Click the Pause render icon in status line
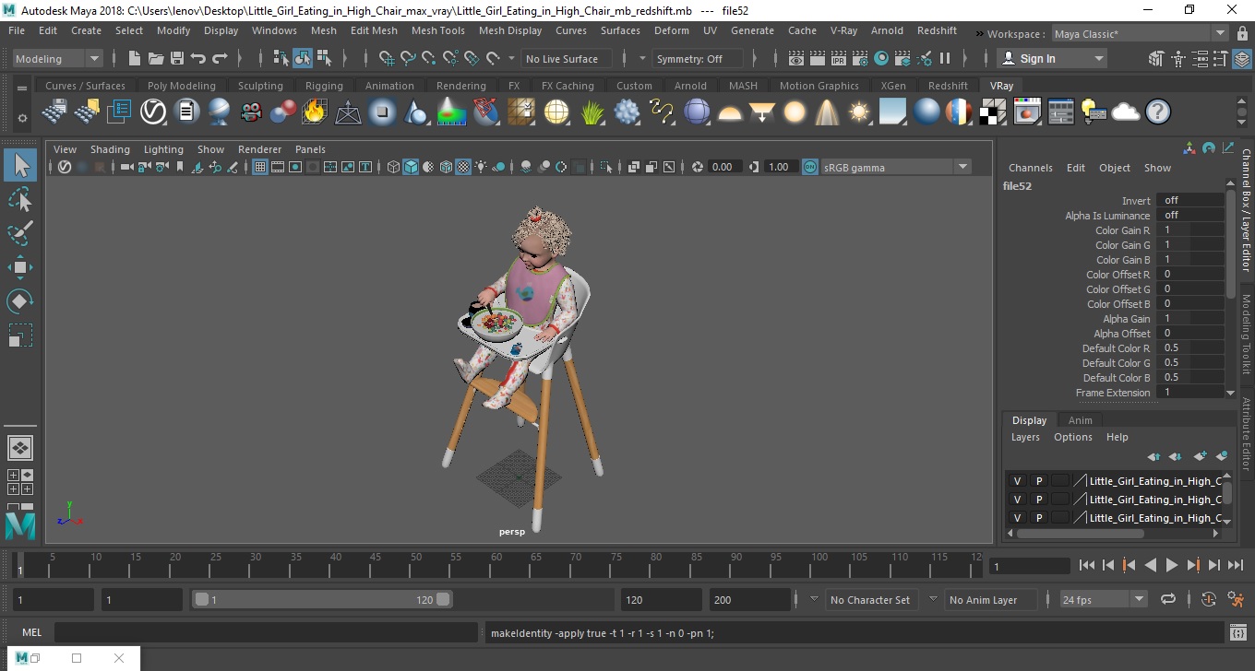The image size is (1255, 671). tap(945, 58)
